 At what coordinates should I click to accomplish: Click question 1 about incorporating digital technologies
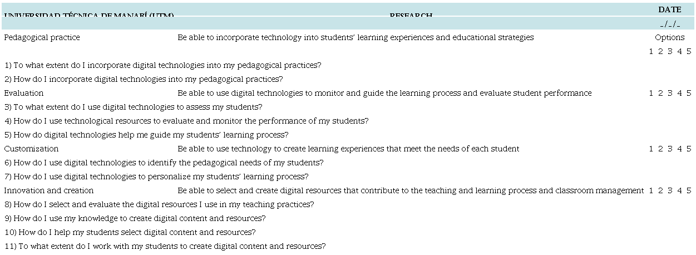coord(162,66)
